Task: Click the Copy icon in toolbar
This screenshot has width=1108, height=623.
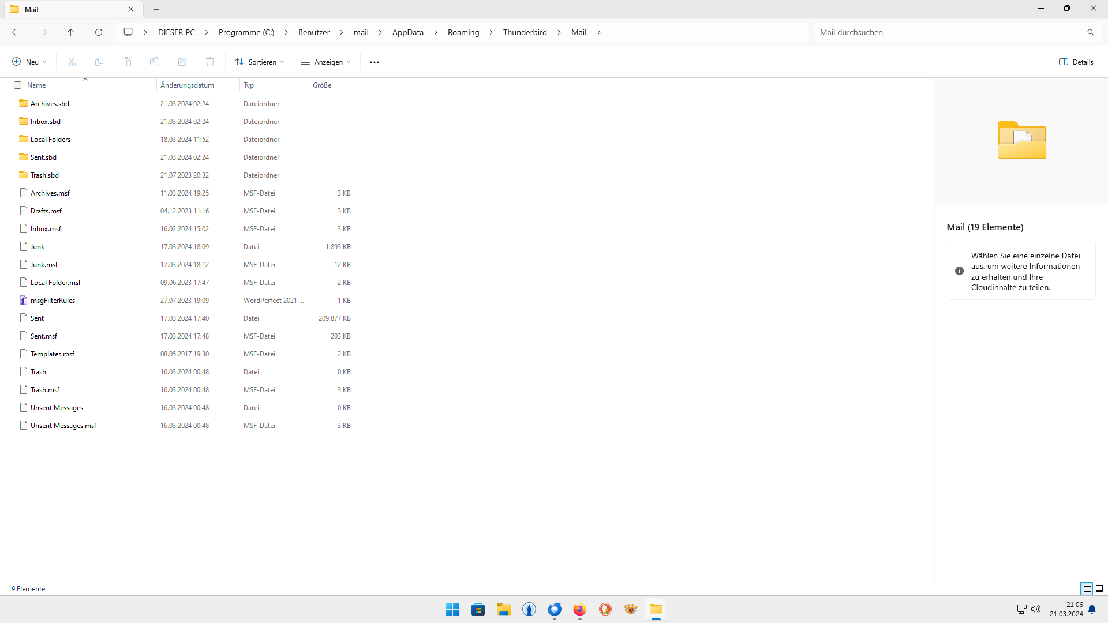Action: [99, 62]
